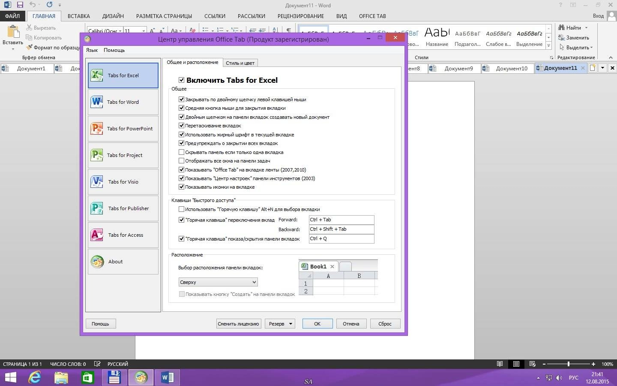Open the Вставить dropdown arrow below Paste

click(13, 49)
